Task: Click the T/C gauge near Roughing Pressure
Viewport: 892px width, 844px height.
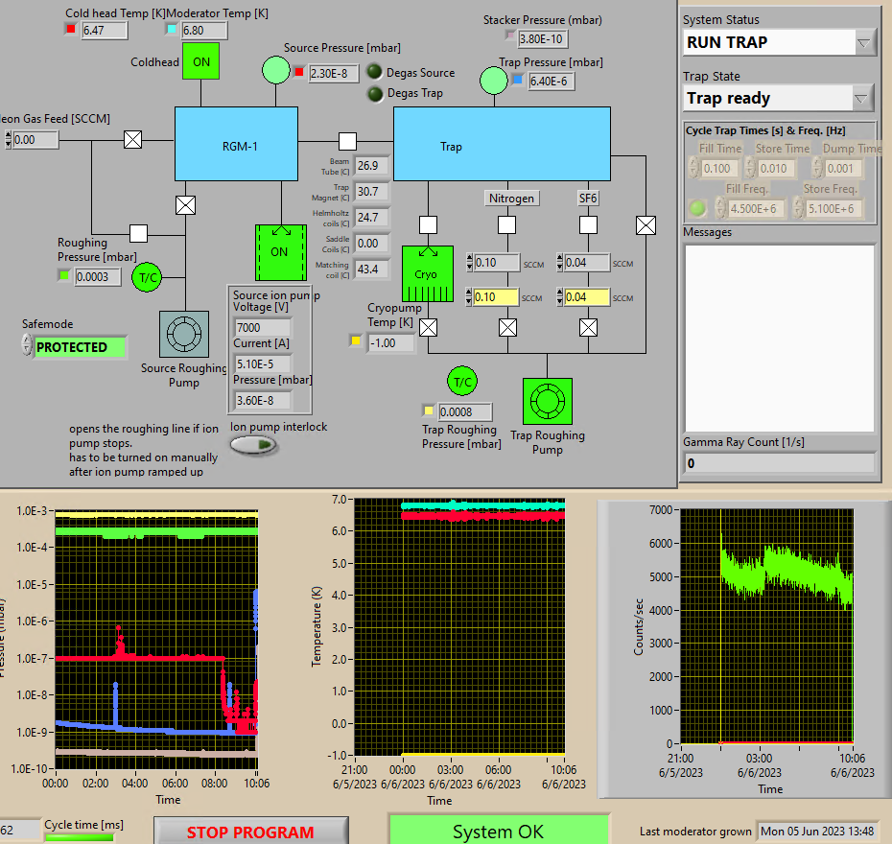Action: point(149,278)
